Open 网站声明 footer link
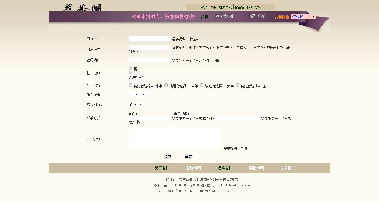The image size is (379, 202). click(x=256, y=168)
